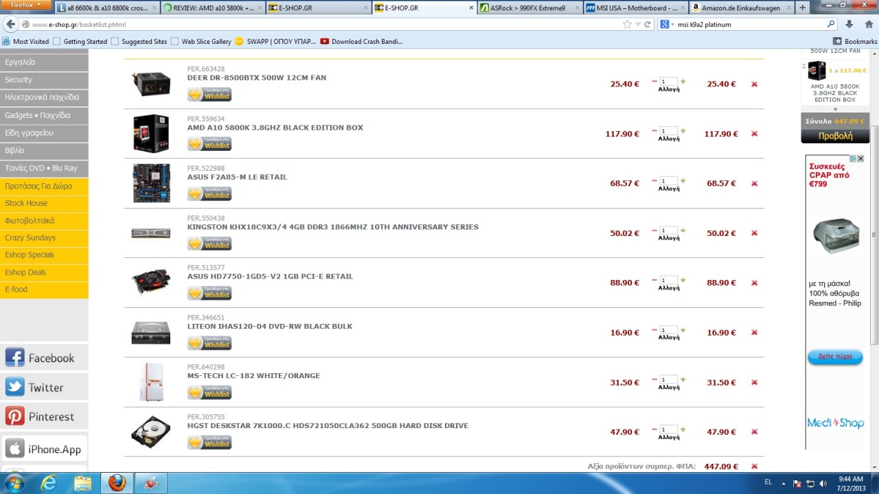Click Αλλαγή under Kingston RAM quantity
Image resolution: width=879 pixels, height=494 pixels.
(669, 238)
